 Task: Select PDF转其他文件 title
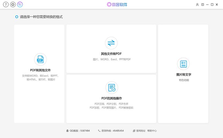40,70
